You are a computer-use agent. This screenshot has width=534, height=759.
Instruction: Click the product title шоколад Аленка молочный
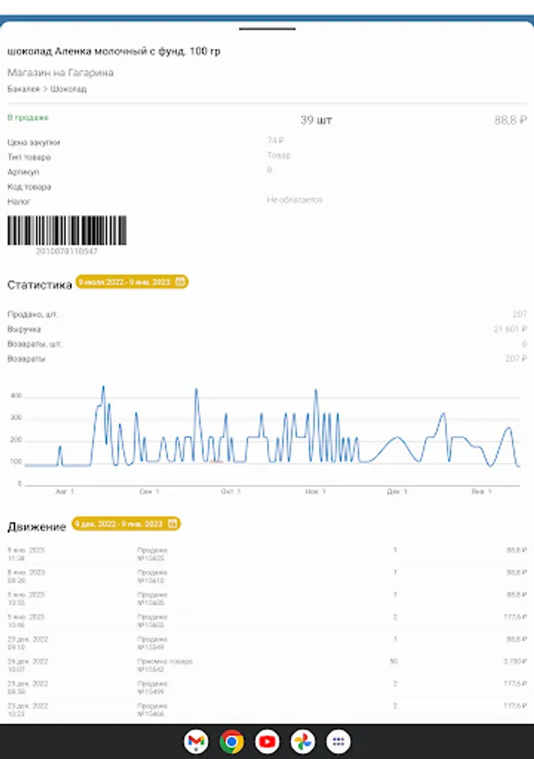[114, 51]
